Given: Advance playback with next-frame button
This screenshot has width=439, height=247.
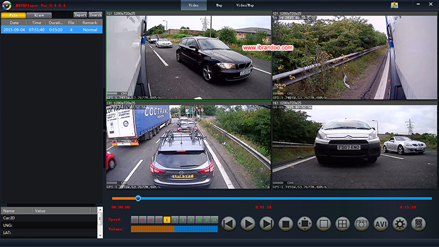Looking at the screenshot, I should (267, 224).
